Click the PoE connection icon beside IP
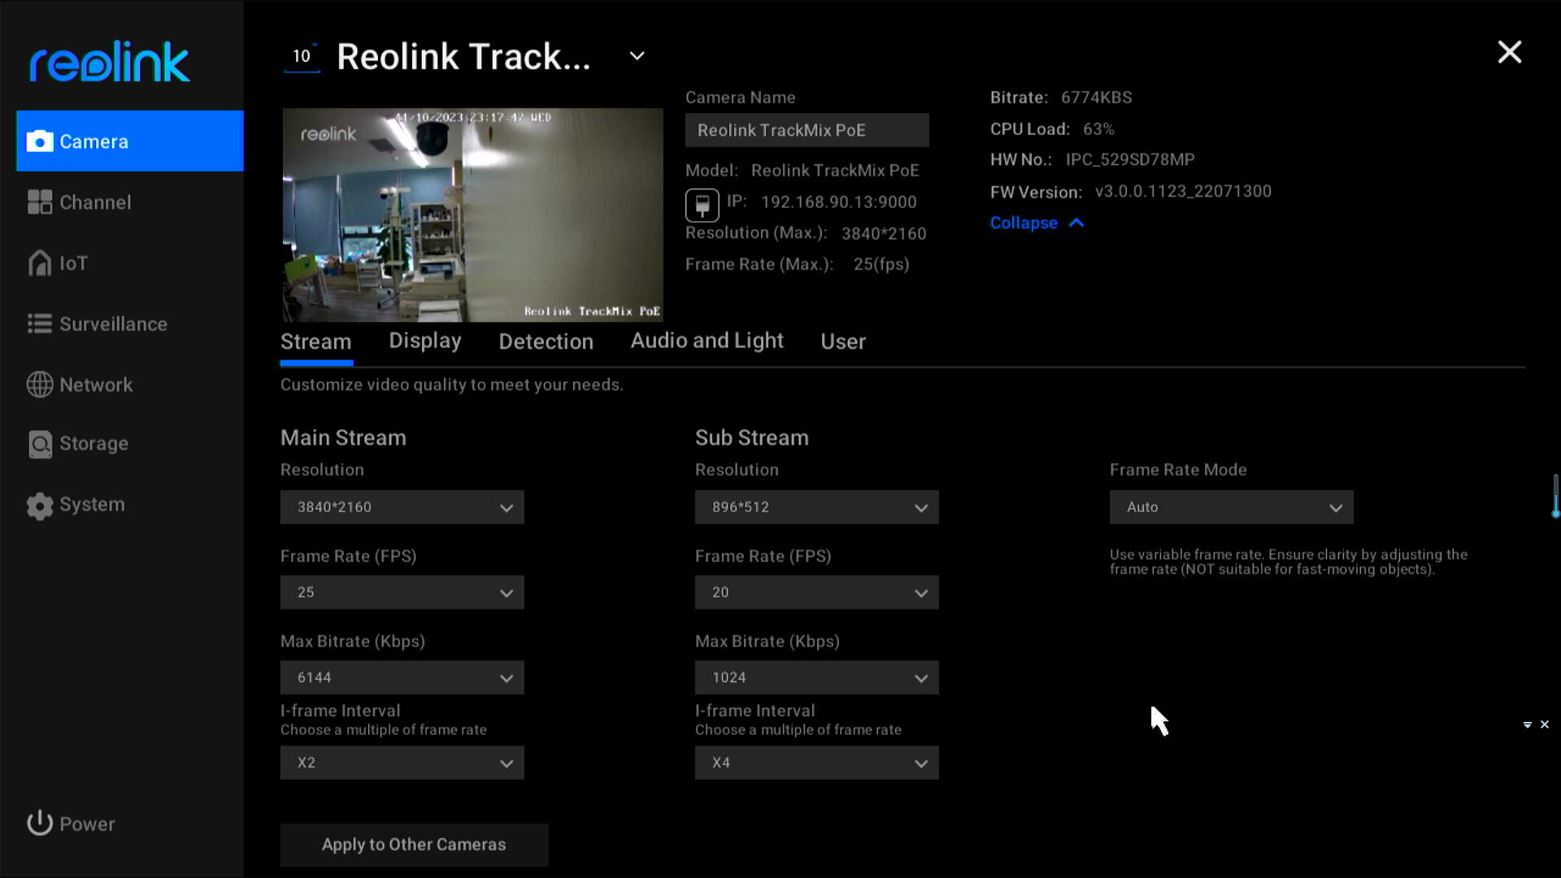The image size is (1561, 878). pos(702,204)
